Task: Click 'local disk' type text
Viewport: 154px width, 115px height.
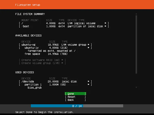Action: point(69,82)
